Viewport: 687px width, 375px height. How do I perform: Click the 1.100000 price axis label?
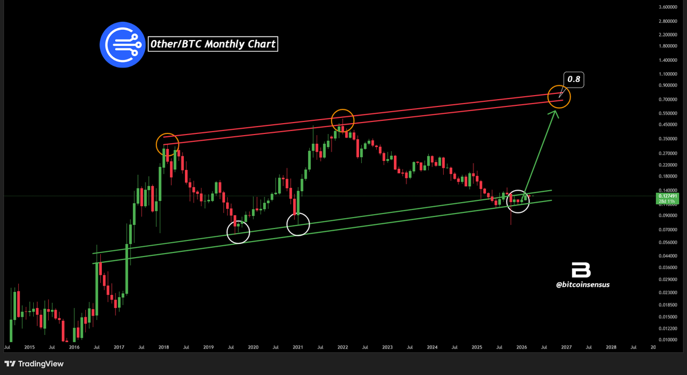(669, 74)
